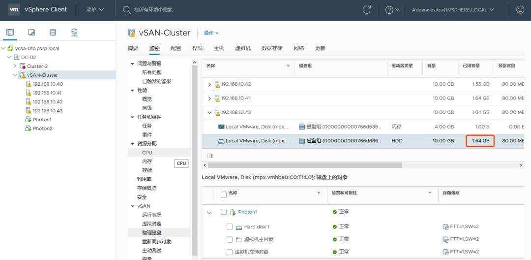
Task: Switch to the 数据存储 tab
Action: click(272, 48)
